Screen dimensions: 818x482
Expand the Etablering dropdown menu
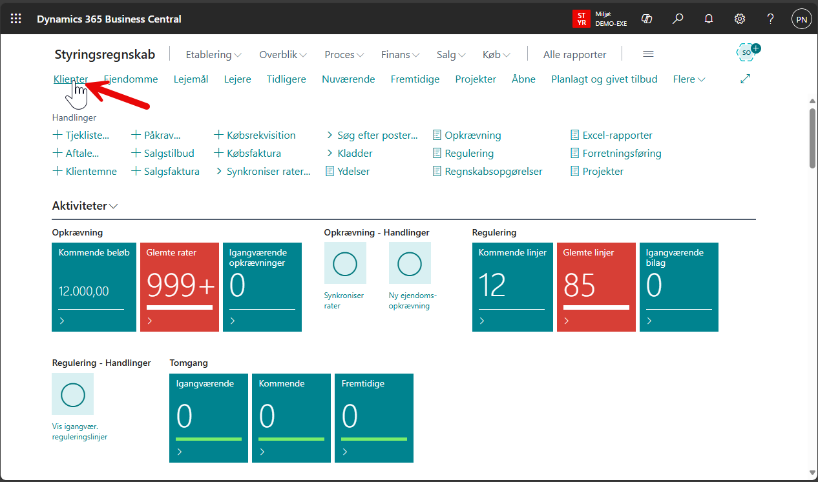tap(213, 55)
